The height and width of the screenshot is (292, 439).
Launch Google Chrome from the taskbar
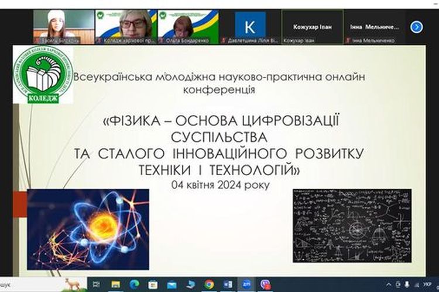click(209, 284)
